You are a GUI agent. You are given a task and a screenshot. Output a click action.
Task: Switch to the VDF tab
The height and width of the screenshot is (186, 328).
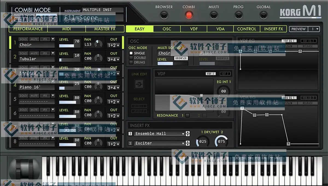click(x=194, y=29)
